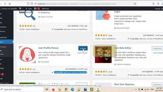The width and height of the screenshot is (163, 92).
Task: Open the Photos app on the taskbar
Action: pyautogui.click(x=85, y=89)
